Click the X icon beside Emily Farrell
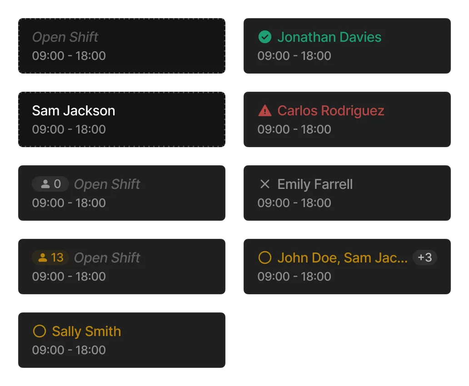This screenshot has width=469, height=386. tap(264, 184)
